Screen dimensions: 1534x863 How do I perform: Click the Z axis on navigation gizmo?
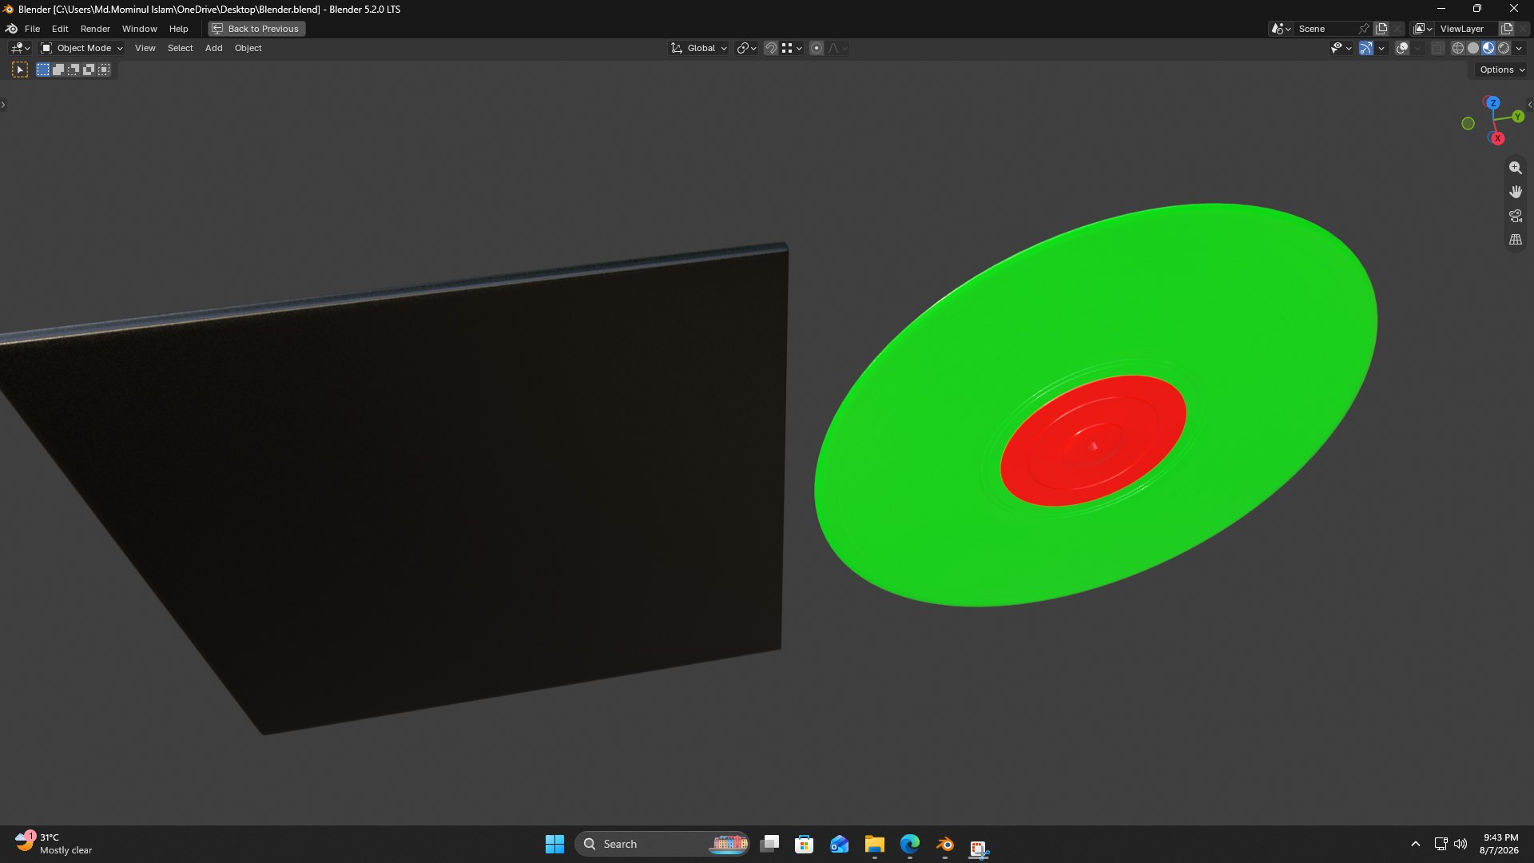(x=1492, y=103)
